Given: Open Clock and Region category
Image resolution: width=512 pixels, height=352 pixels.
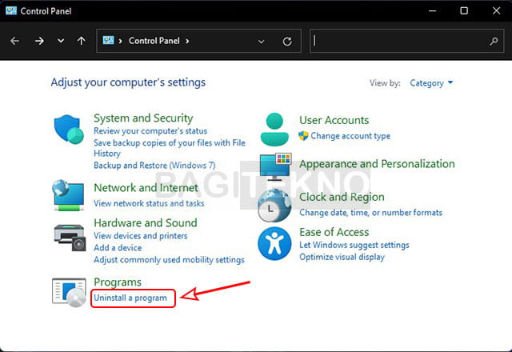Looking at the screenshot, I should click(x=342, y=197).
